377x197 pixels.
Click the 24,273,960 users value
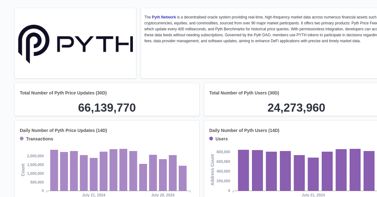296,108
